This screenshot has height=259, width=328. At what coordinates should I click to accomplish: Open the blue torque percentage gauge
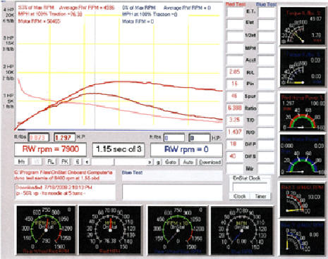click(x=302, y=68)
